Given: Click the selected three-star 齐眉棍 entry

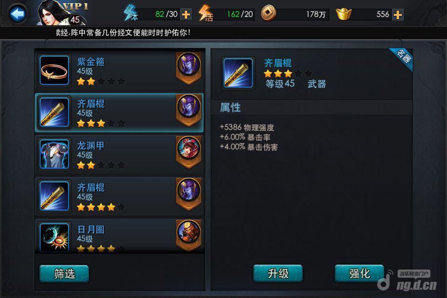Looking at the screenshot, I should [x=119, y=113].
